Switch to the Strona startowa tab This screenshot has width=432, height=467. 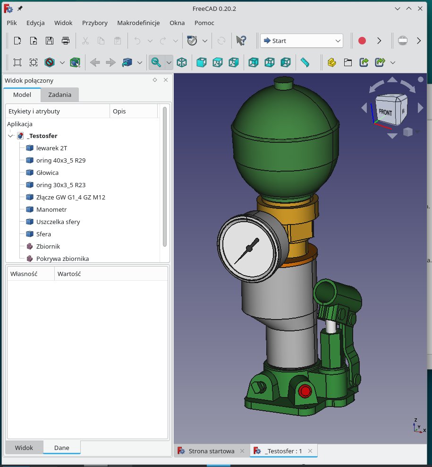[x=211, y=450]
